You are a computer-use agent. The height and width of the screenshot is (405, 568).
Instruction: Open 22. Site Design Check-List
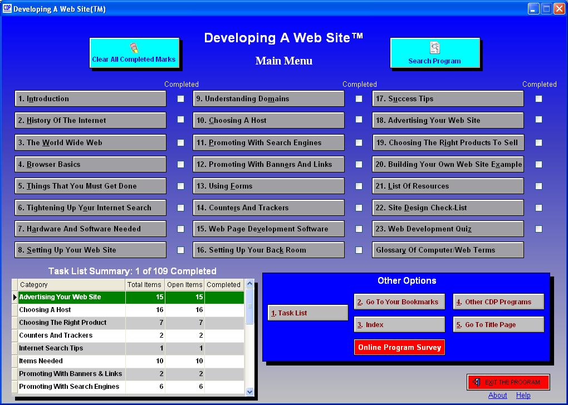tap(448, 208)
